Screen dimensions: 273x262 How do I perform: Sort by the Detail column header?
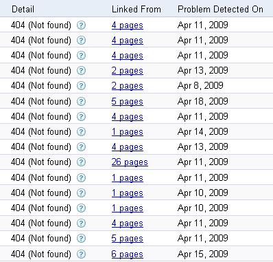(23, 9)
